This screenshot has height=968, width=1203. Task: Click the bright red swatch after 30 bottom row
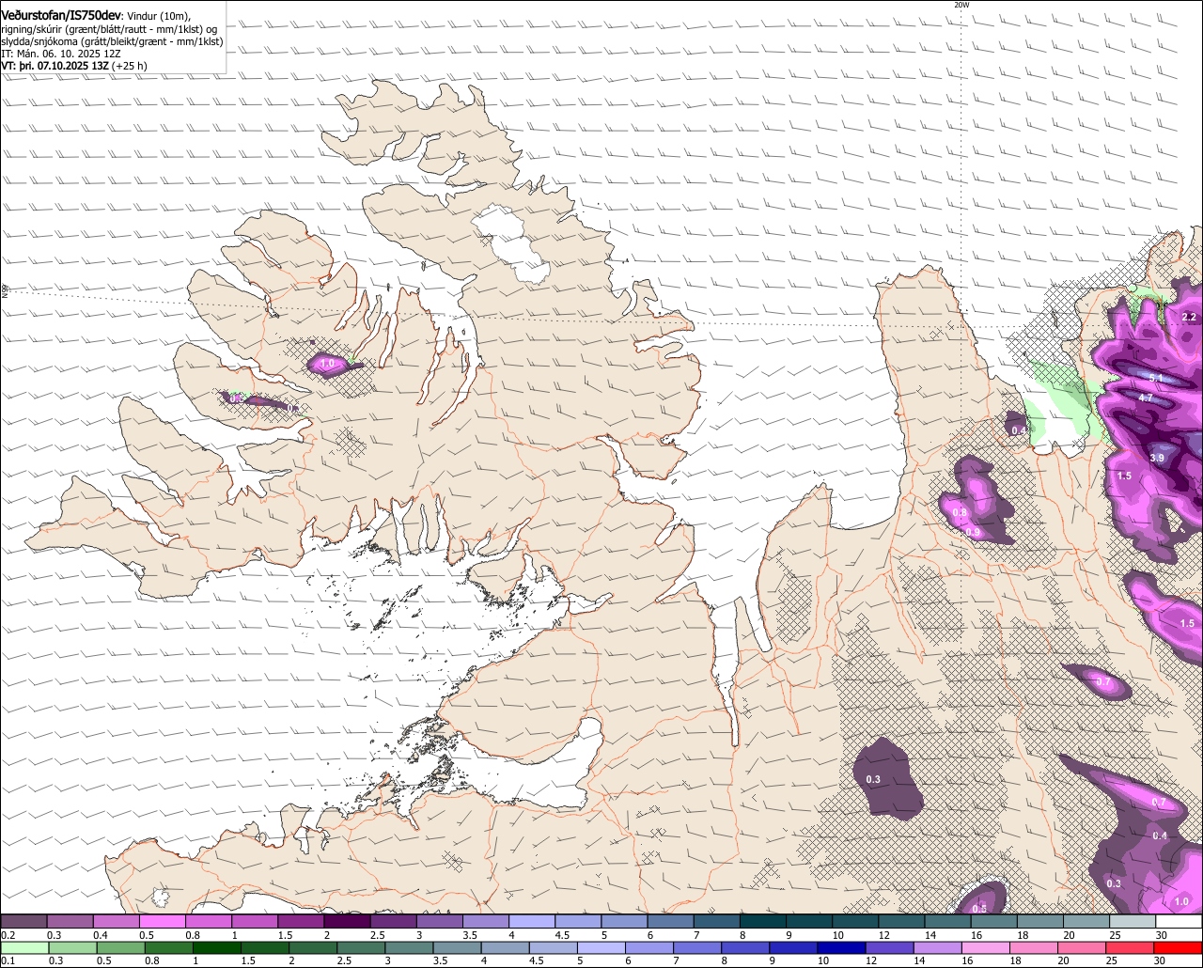[x=1180, y=947]
